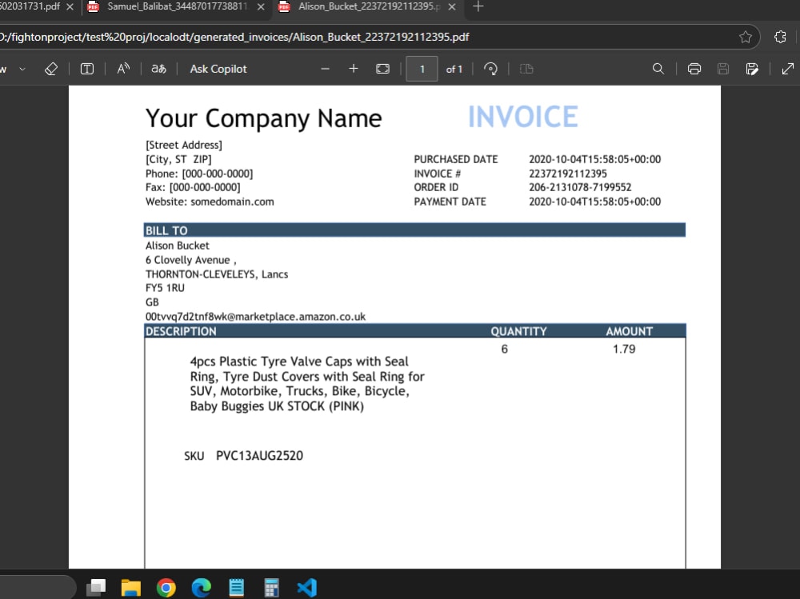
Task: Click the Translate icon in toolbar
Action: pos(158,69)
